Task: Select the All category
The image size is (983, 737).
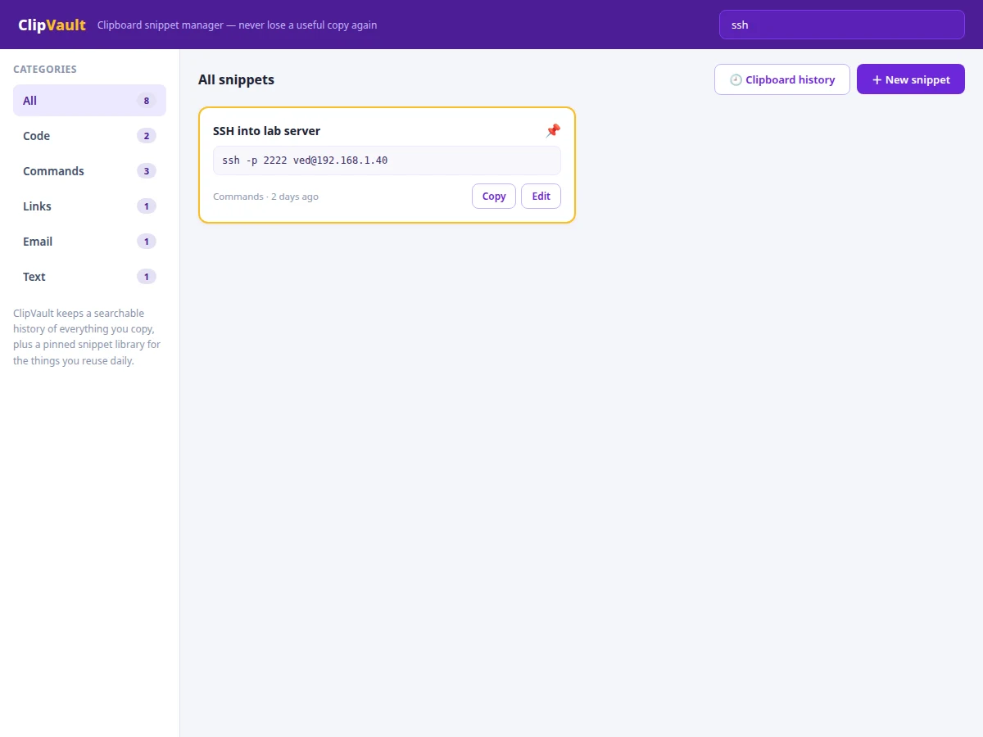Action: point(89,101)
